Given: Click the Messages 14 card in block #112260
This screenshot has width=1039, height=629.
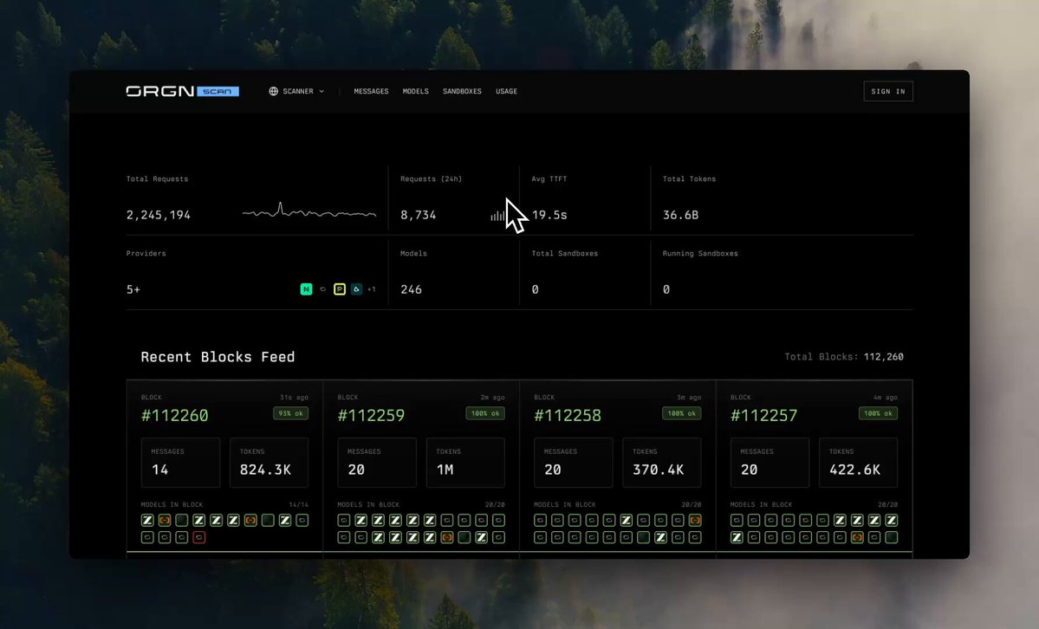Looking at the screenshot, I should pos(180,463).
